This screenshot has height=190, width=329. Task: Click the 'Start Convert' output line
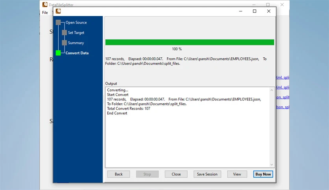[118, 95]
